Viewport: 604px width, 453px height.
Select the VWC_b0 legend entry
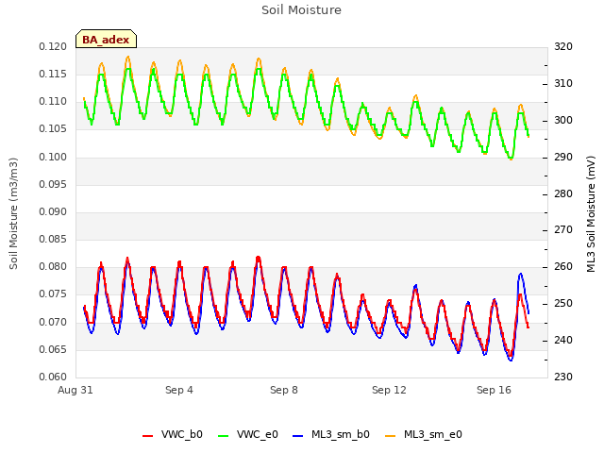(x=172, y=434)
